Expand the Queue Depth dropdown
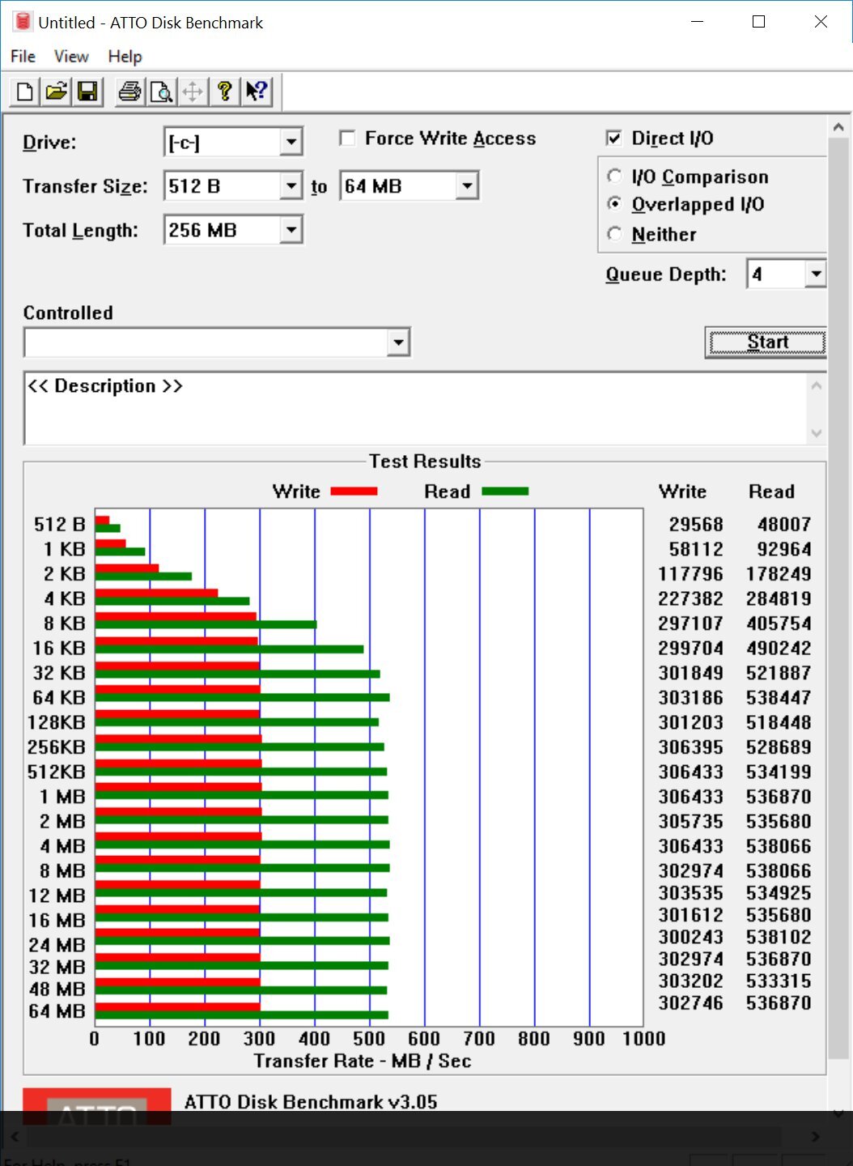The width and height of the screenshot is (853, 1166). pos(816,274)
